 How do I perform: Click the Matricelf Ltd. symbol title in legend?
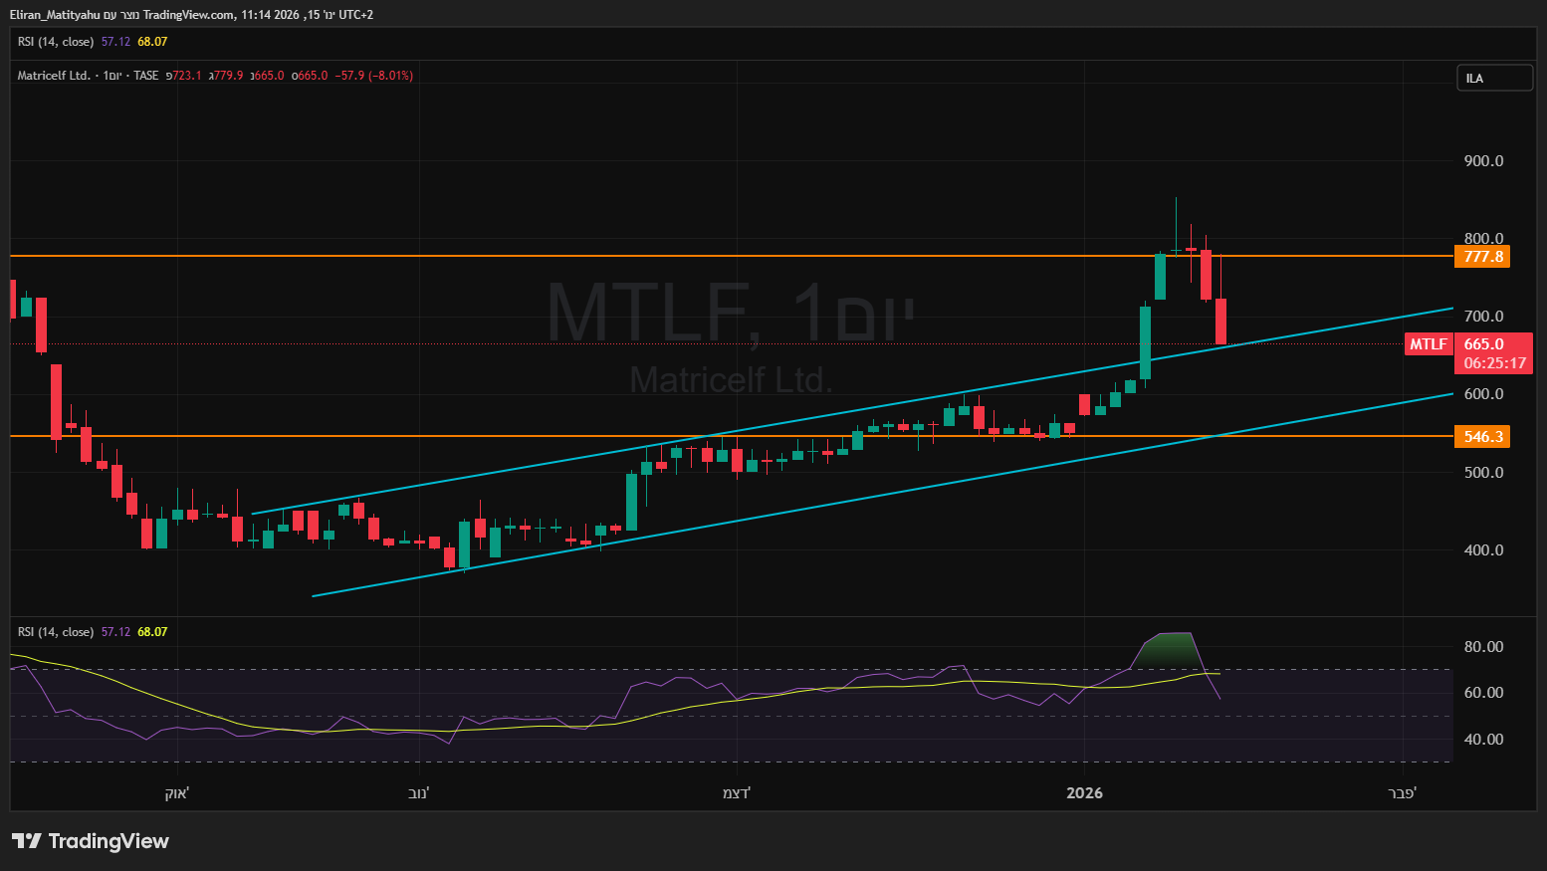pos(54,76)
